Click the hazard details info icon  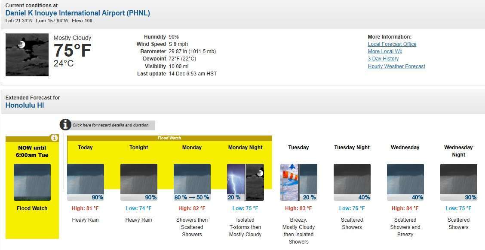tap(65, 125)
